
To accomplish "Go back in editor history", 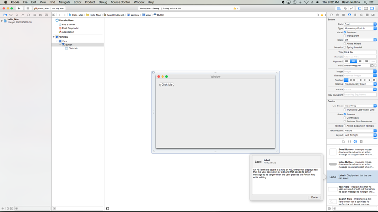I will (60, 15).
